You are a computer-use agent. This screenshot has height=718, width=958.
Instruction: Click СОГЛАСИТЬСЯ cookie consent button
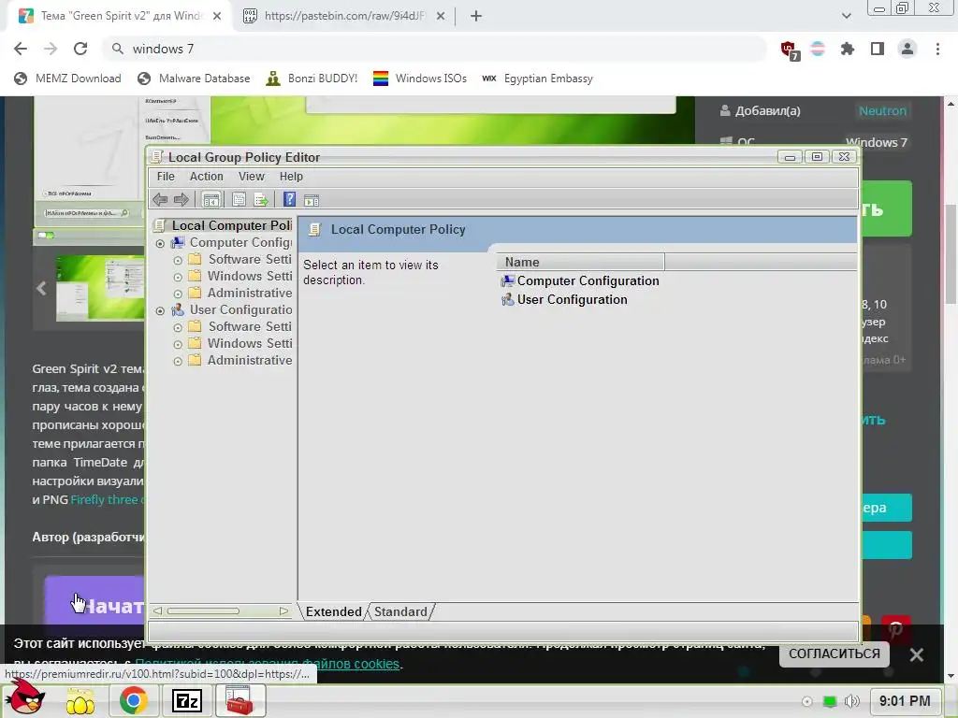[x=834, y=653]
